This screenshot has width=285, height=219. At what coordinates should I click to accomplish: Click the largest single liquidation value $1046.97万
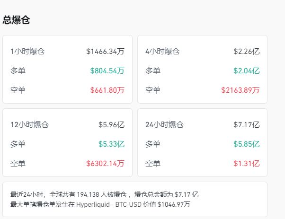(x=175, y=204)
